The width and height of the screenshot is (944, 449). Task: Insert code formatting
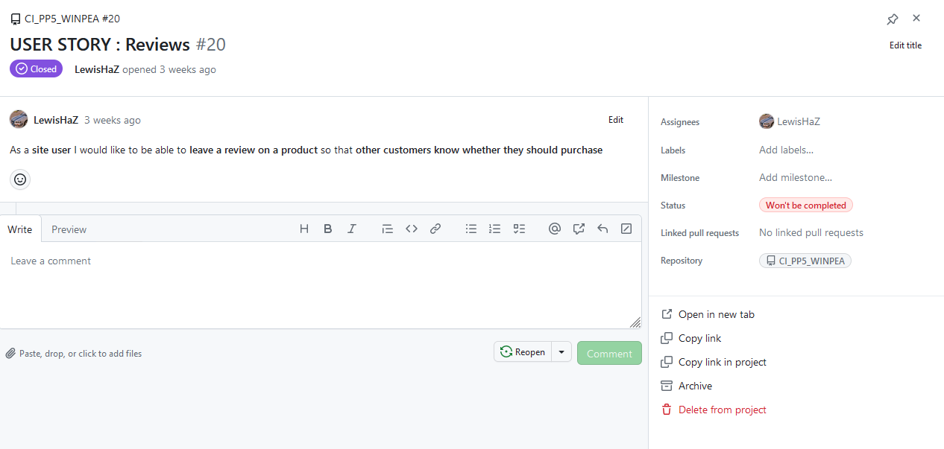tap(412, 229)
